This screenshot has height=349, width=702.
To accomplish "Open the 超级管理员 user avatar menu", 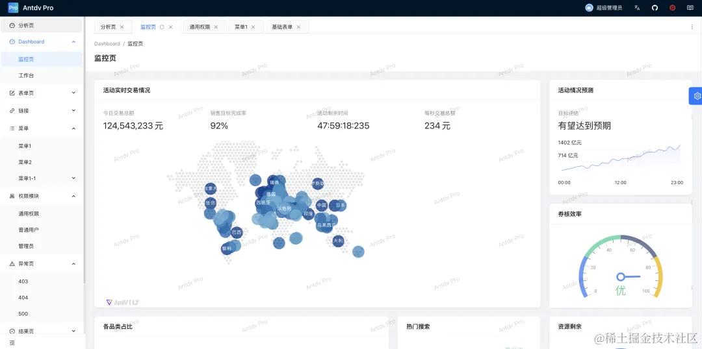I will pos(603,8).
